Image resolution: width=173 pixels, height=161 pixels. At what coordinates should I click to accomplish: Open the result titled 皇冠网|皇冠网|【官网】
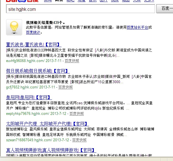pyautogui.click(x=29, y=97)
